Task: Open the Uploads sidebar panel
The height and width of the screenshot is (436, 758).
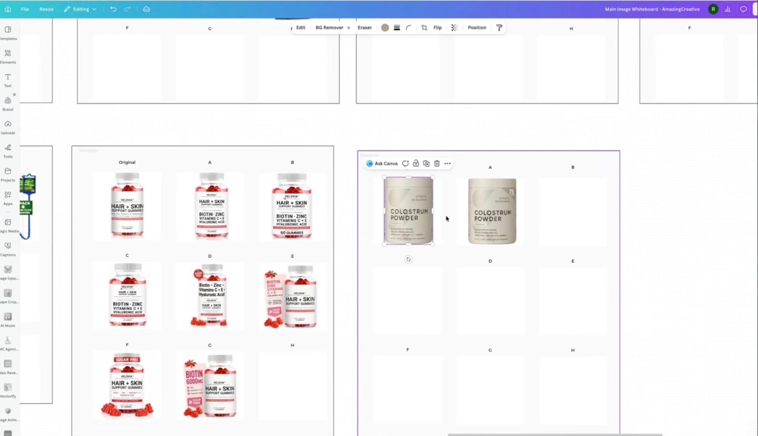Action: [8, 127]
